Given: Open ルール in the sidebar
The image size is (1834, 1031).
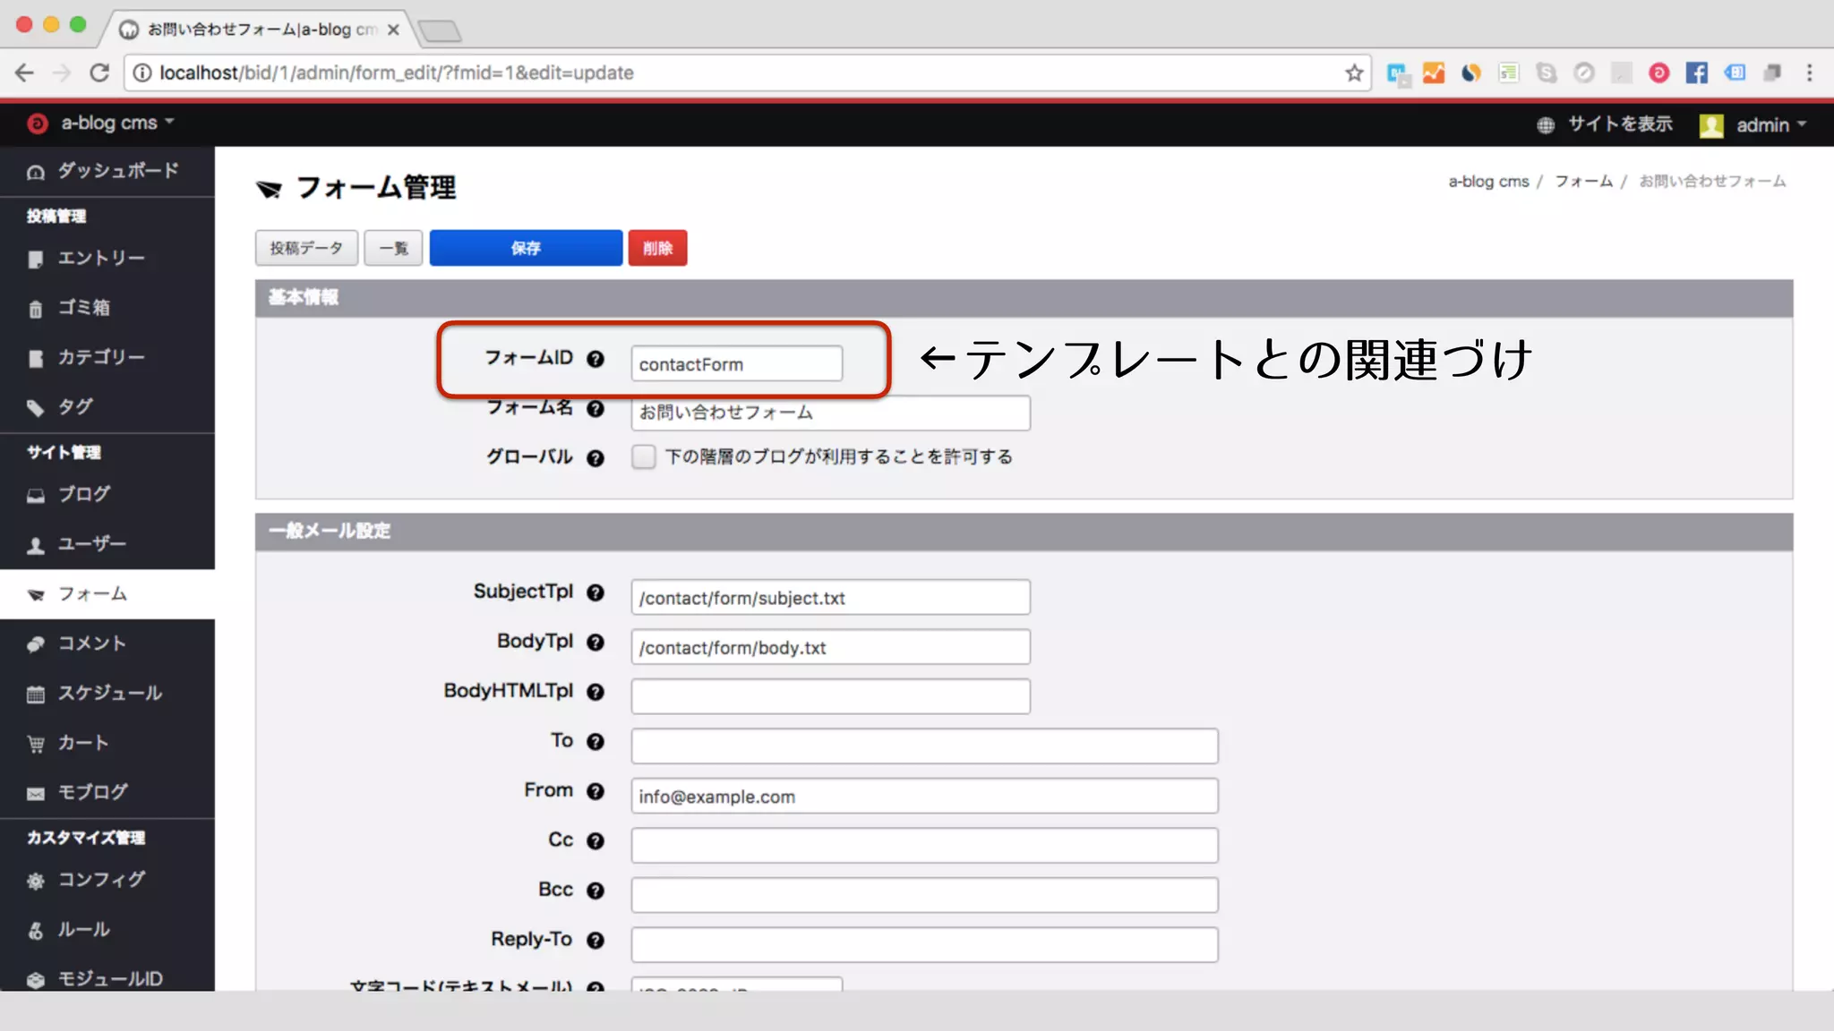Looking at the screenshot, I should 107,930.
